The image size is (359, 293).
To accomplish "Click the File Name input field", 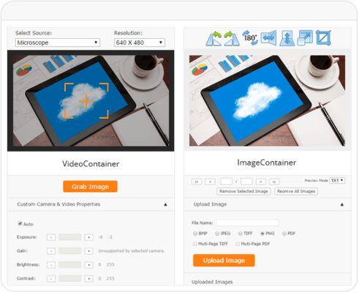I will [247, 223].
